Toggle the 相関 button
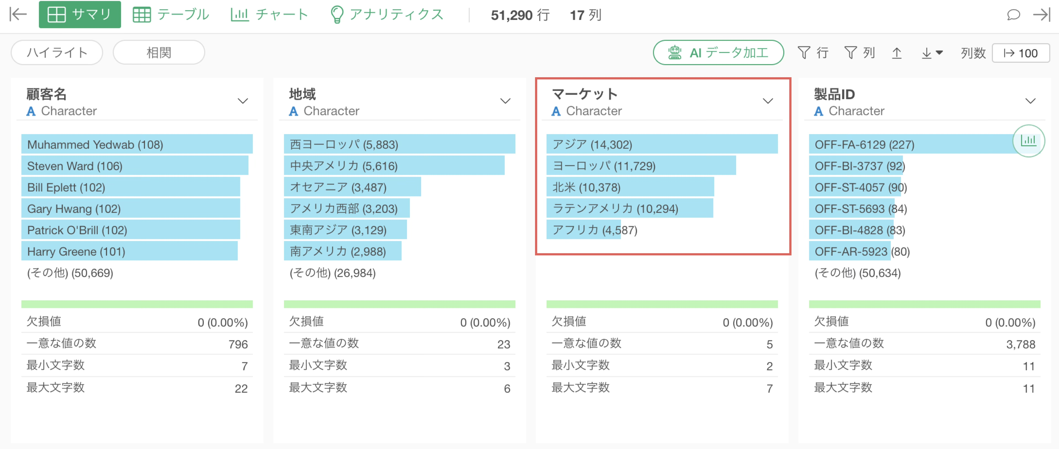The height and width of the screenshot is (449, 1059). [x=159, y=53]
